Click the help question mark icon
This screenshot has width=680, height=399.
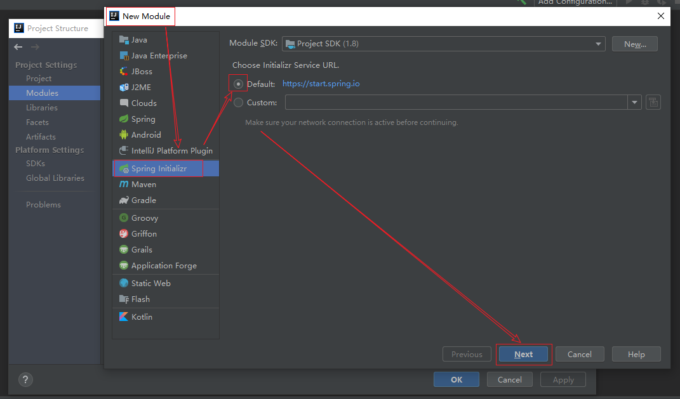[25, 380]
